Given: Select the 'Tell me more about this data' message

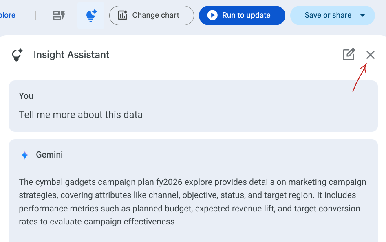Looking at the screenshot, I should (x=81, y=115).
